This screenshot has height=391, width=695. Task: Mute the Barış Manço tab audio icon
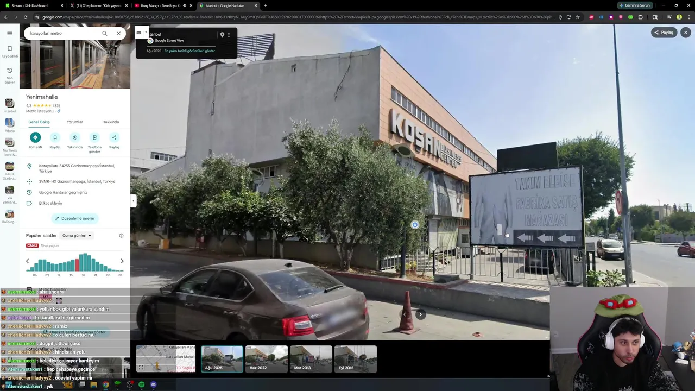click(x=185, y=5)
